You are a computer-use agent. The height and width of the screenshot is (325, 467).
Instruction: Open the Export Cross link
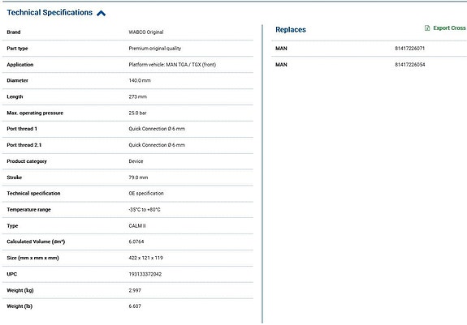click(449, 28)
